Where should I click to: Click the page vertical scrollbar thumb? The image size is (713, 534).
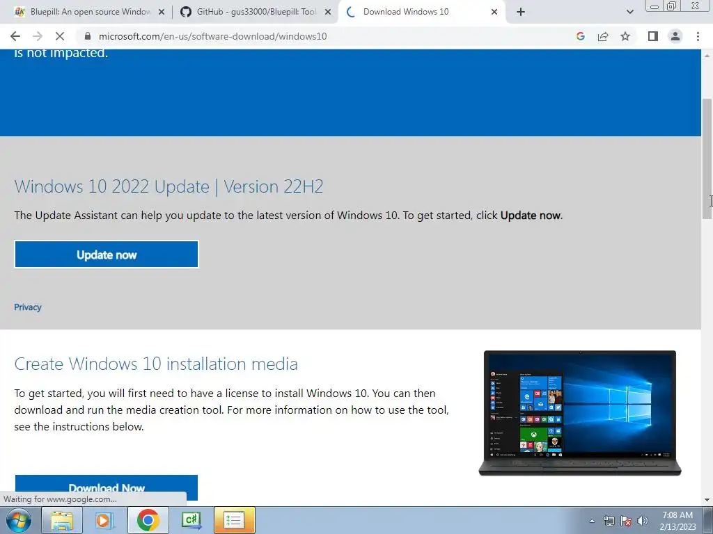coord(707,159)
